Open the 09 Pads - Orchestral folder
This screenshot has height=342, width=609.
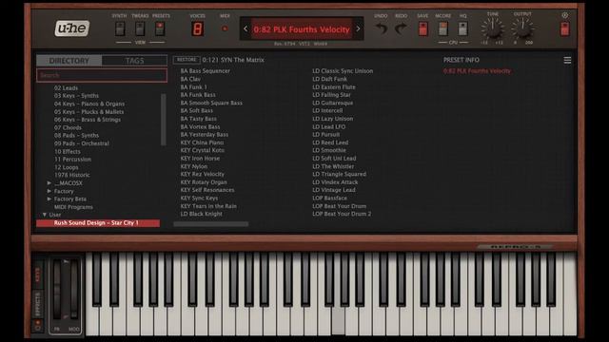coord(82,143)
